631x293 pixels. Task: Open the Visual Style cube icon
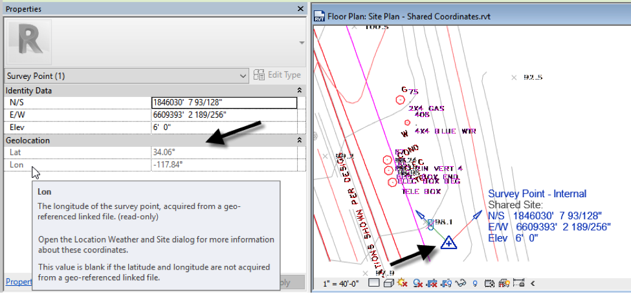click(388, 283)
